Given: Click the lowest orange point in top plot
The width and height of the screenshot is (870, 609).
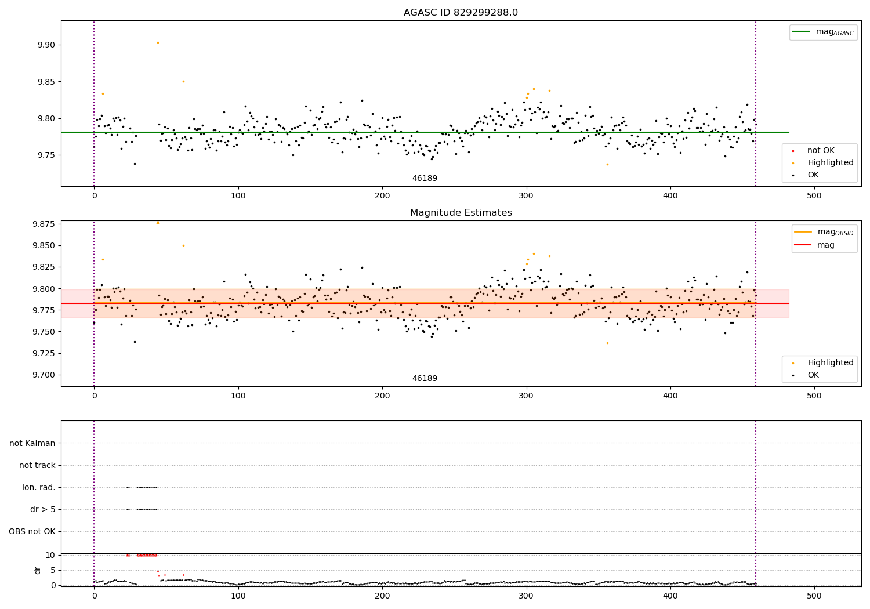Looking at the screenshot, I should [x=607, y=164].
